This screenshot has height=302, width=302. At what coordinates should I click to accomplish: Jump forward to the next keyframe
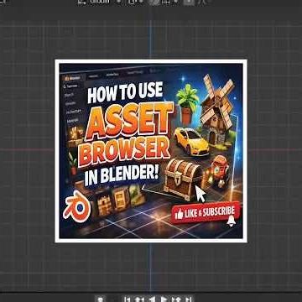pyautogui.click(x=177, y=299)
